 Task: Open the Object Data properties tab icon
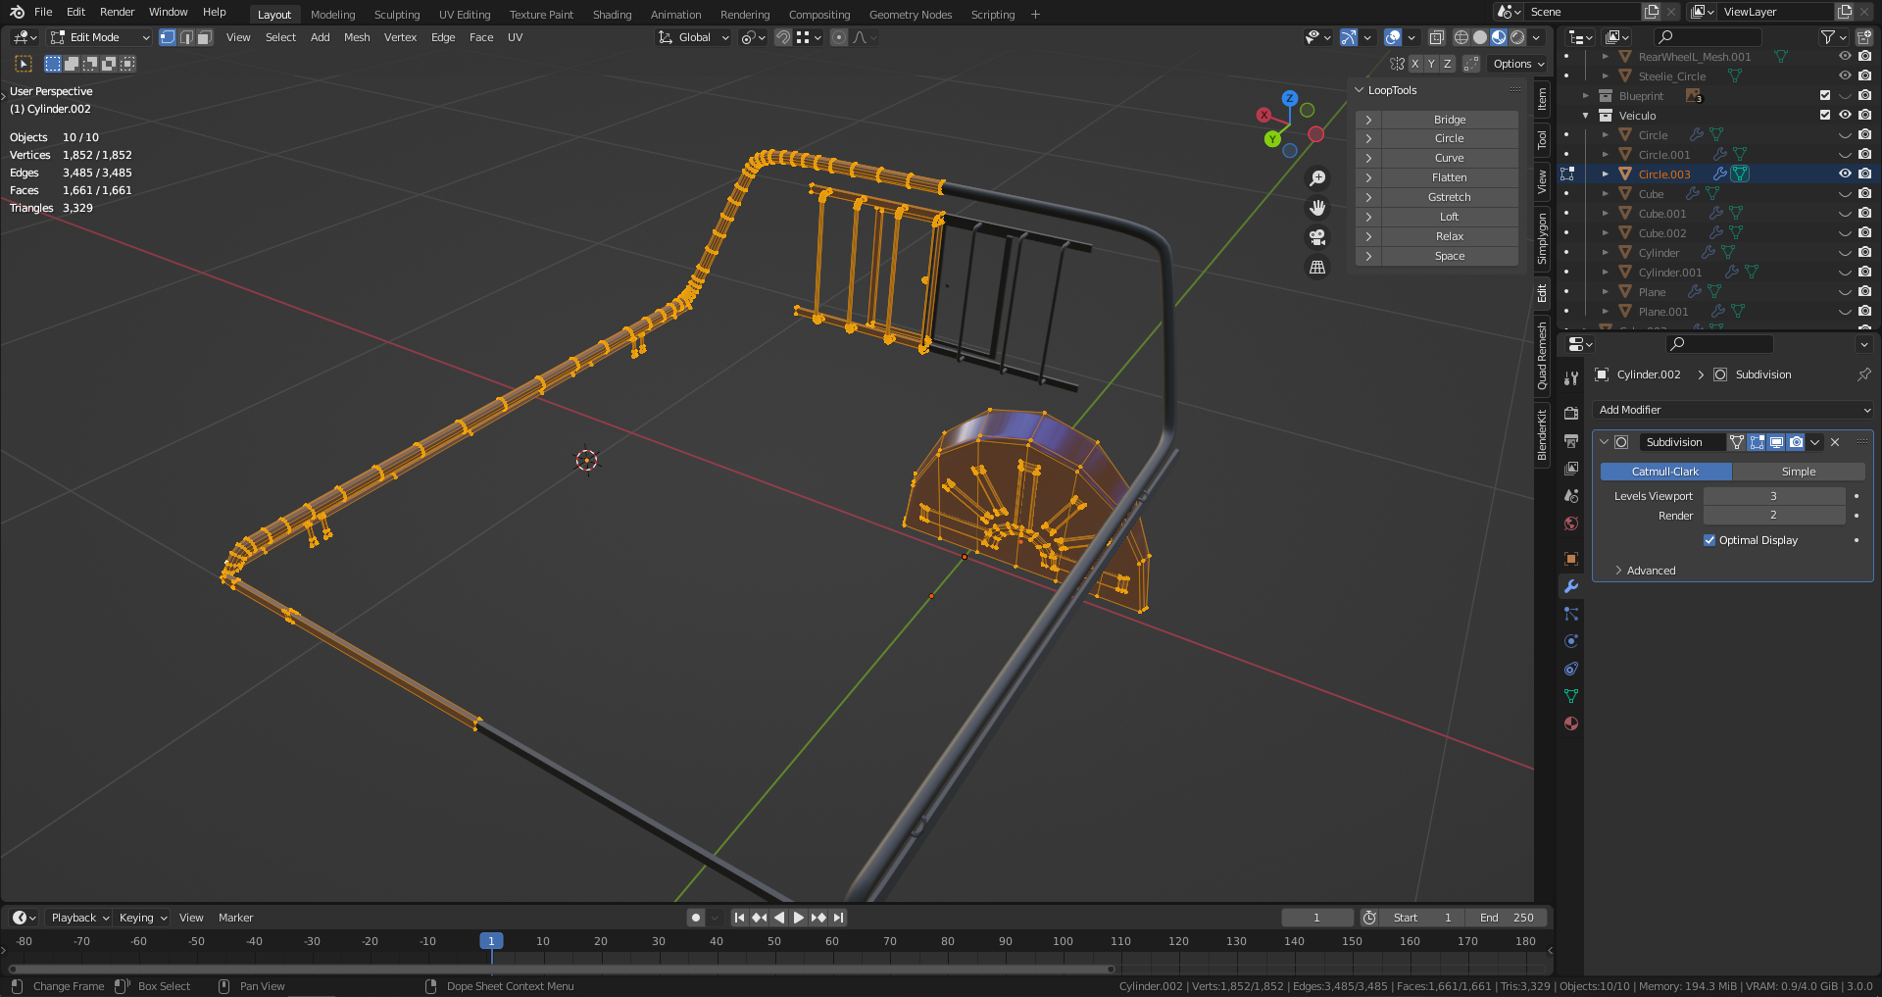pyautogui.click(x=1571, y=696)
